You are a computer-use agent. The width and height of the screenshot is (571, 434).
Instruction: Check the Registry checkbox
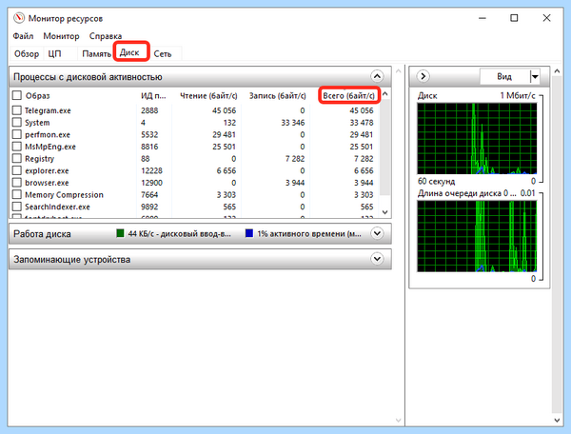click(x=17, y=158)
